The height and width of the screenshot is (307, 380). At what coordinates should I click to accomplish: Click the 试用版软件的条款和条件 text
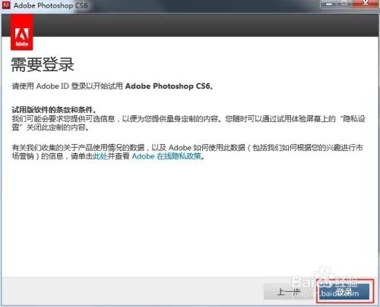[53, 110]
